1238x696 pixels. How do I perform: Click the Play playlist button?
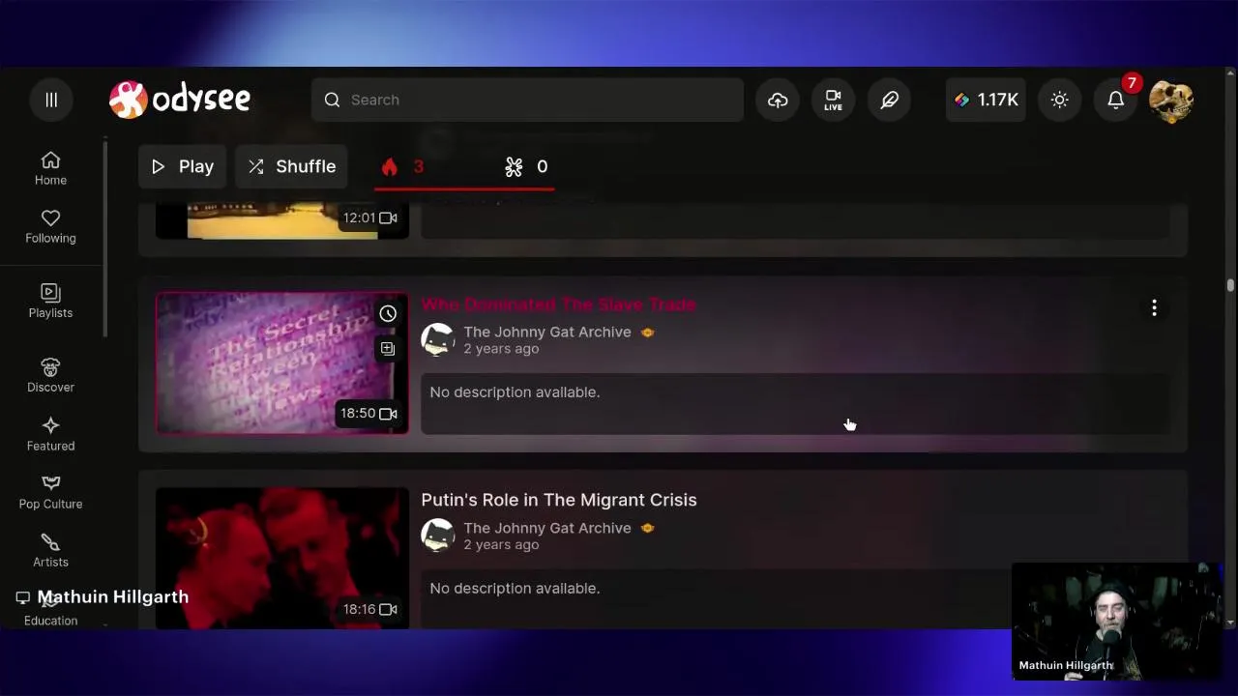182,166
